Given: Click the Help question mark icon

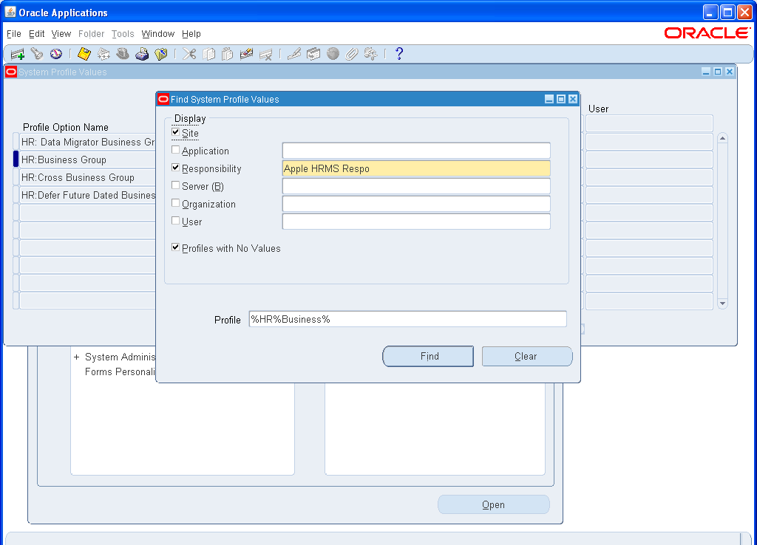Looking at the screenshot, I should (398, 53).
